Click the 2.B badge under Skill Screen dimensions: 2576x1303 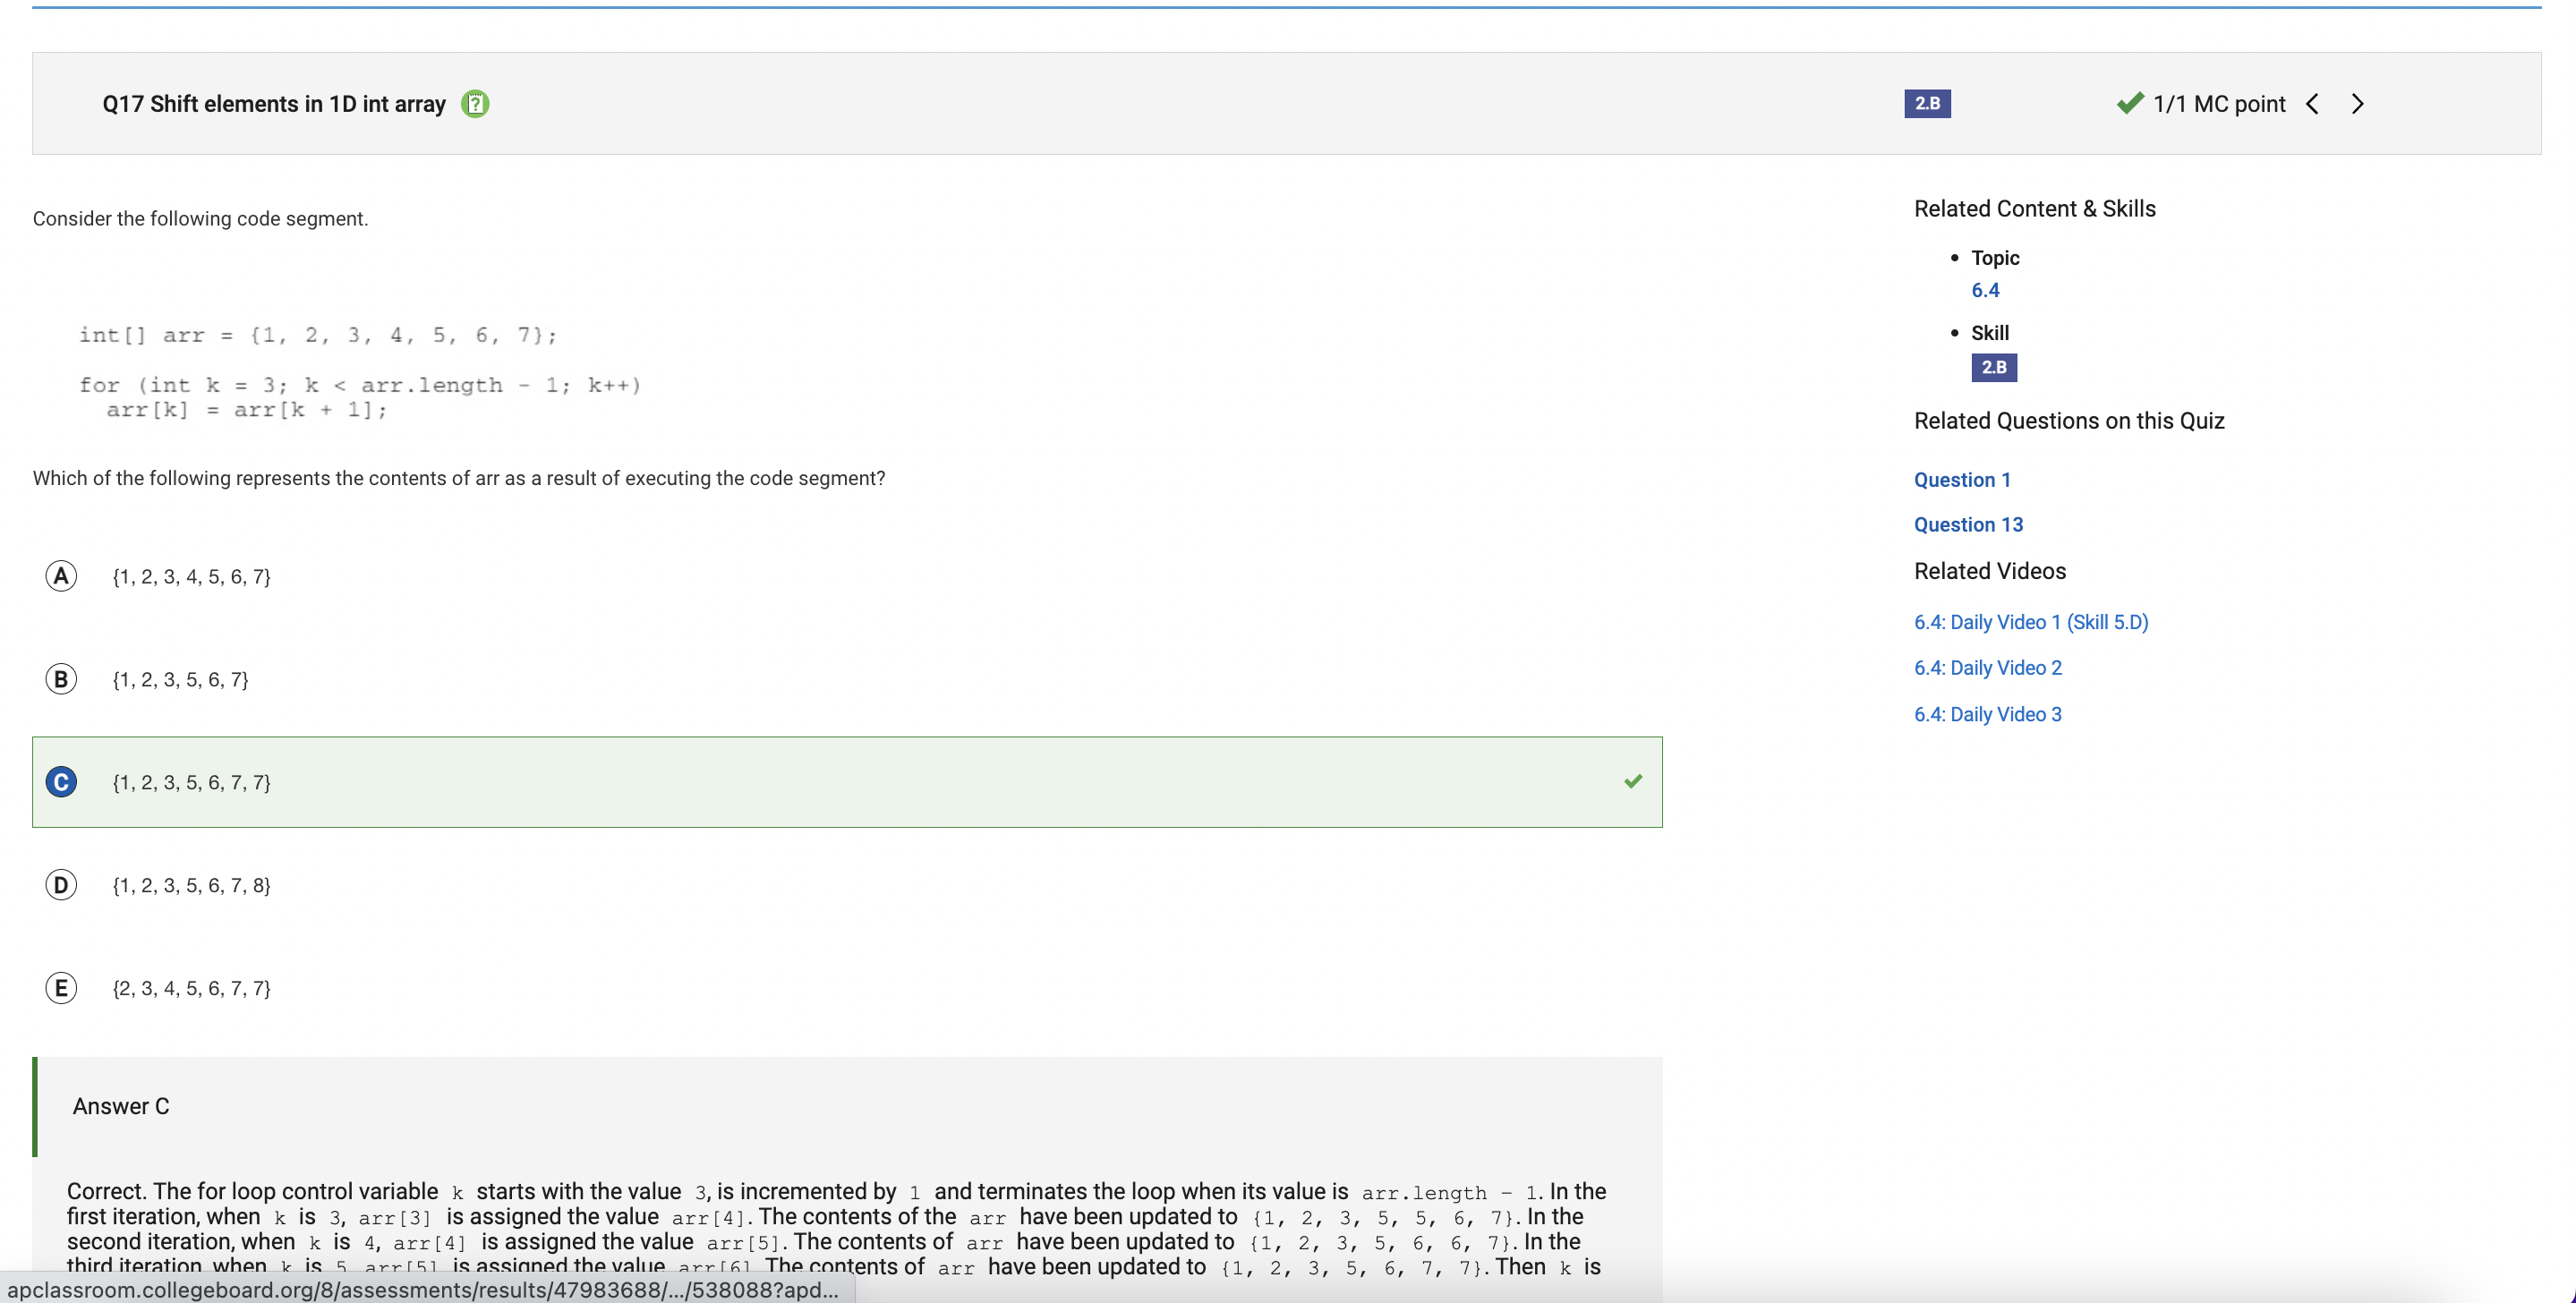(x=1994, y=367)
